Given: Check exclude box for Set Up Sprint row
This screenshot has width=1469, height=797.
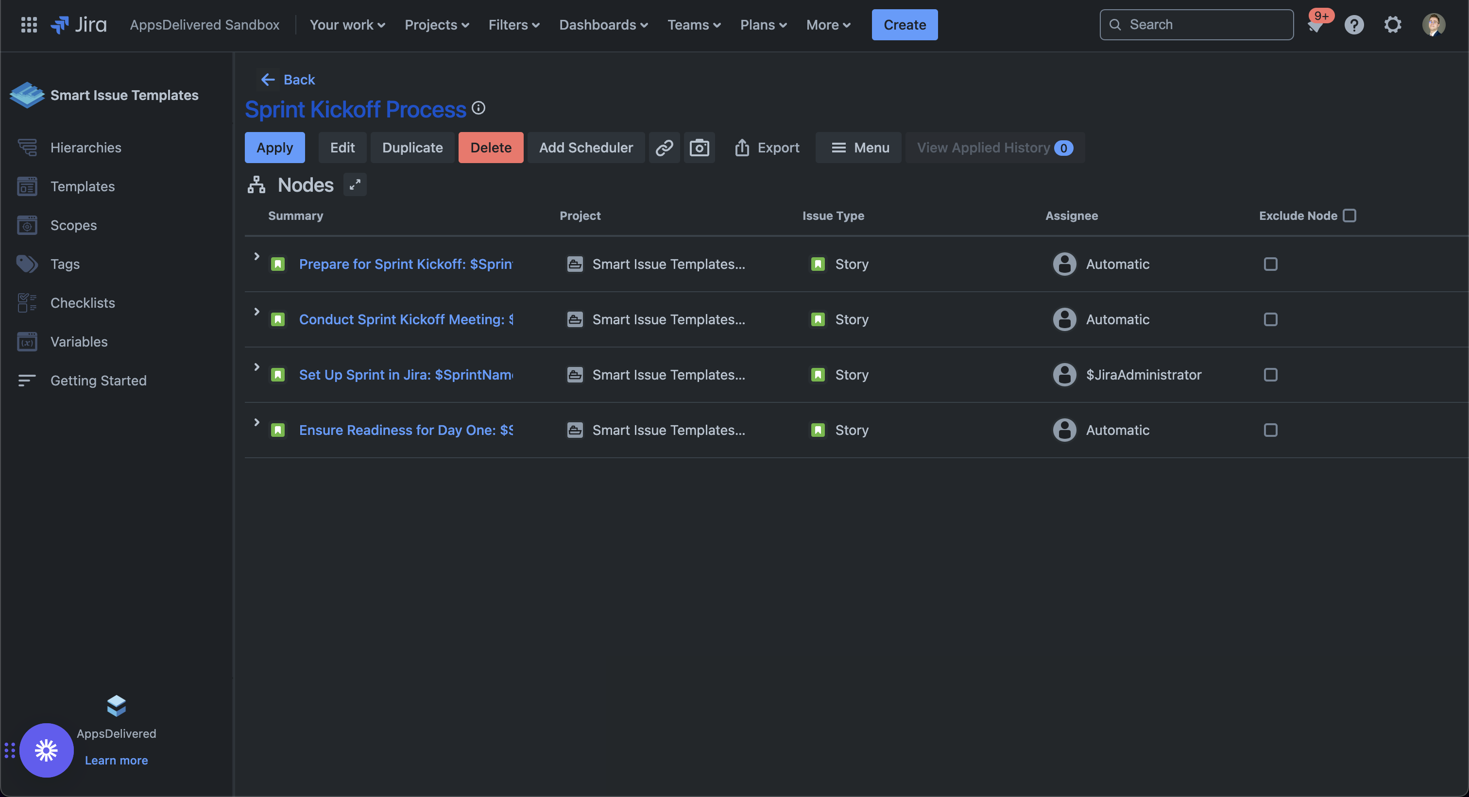Looking at the screenshot, I should coord(1270,375).
